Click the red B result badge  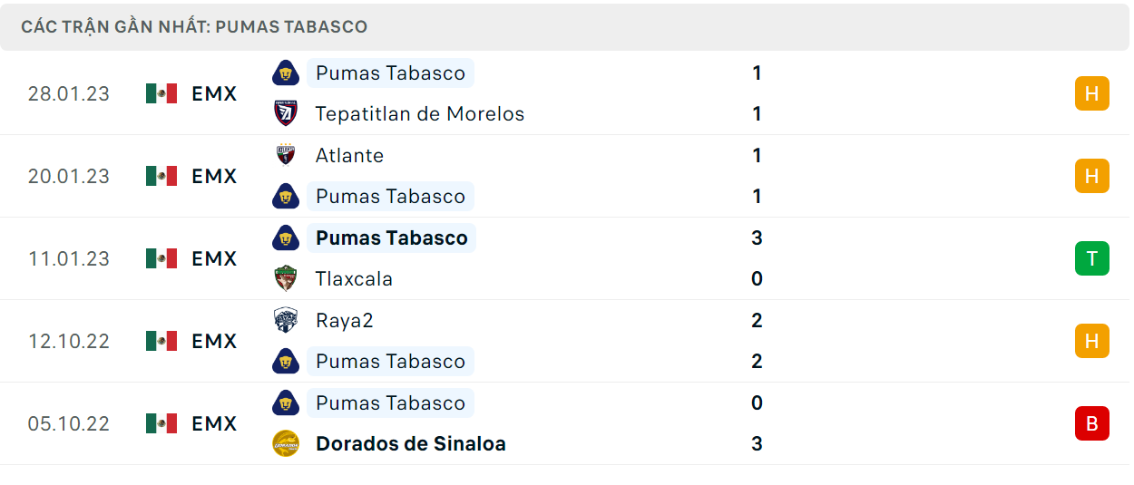1092,423
